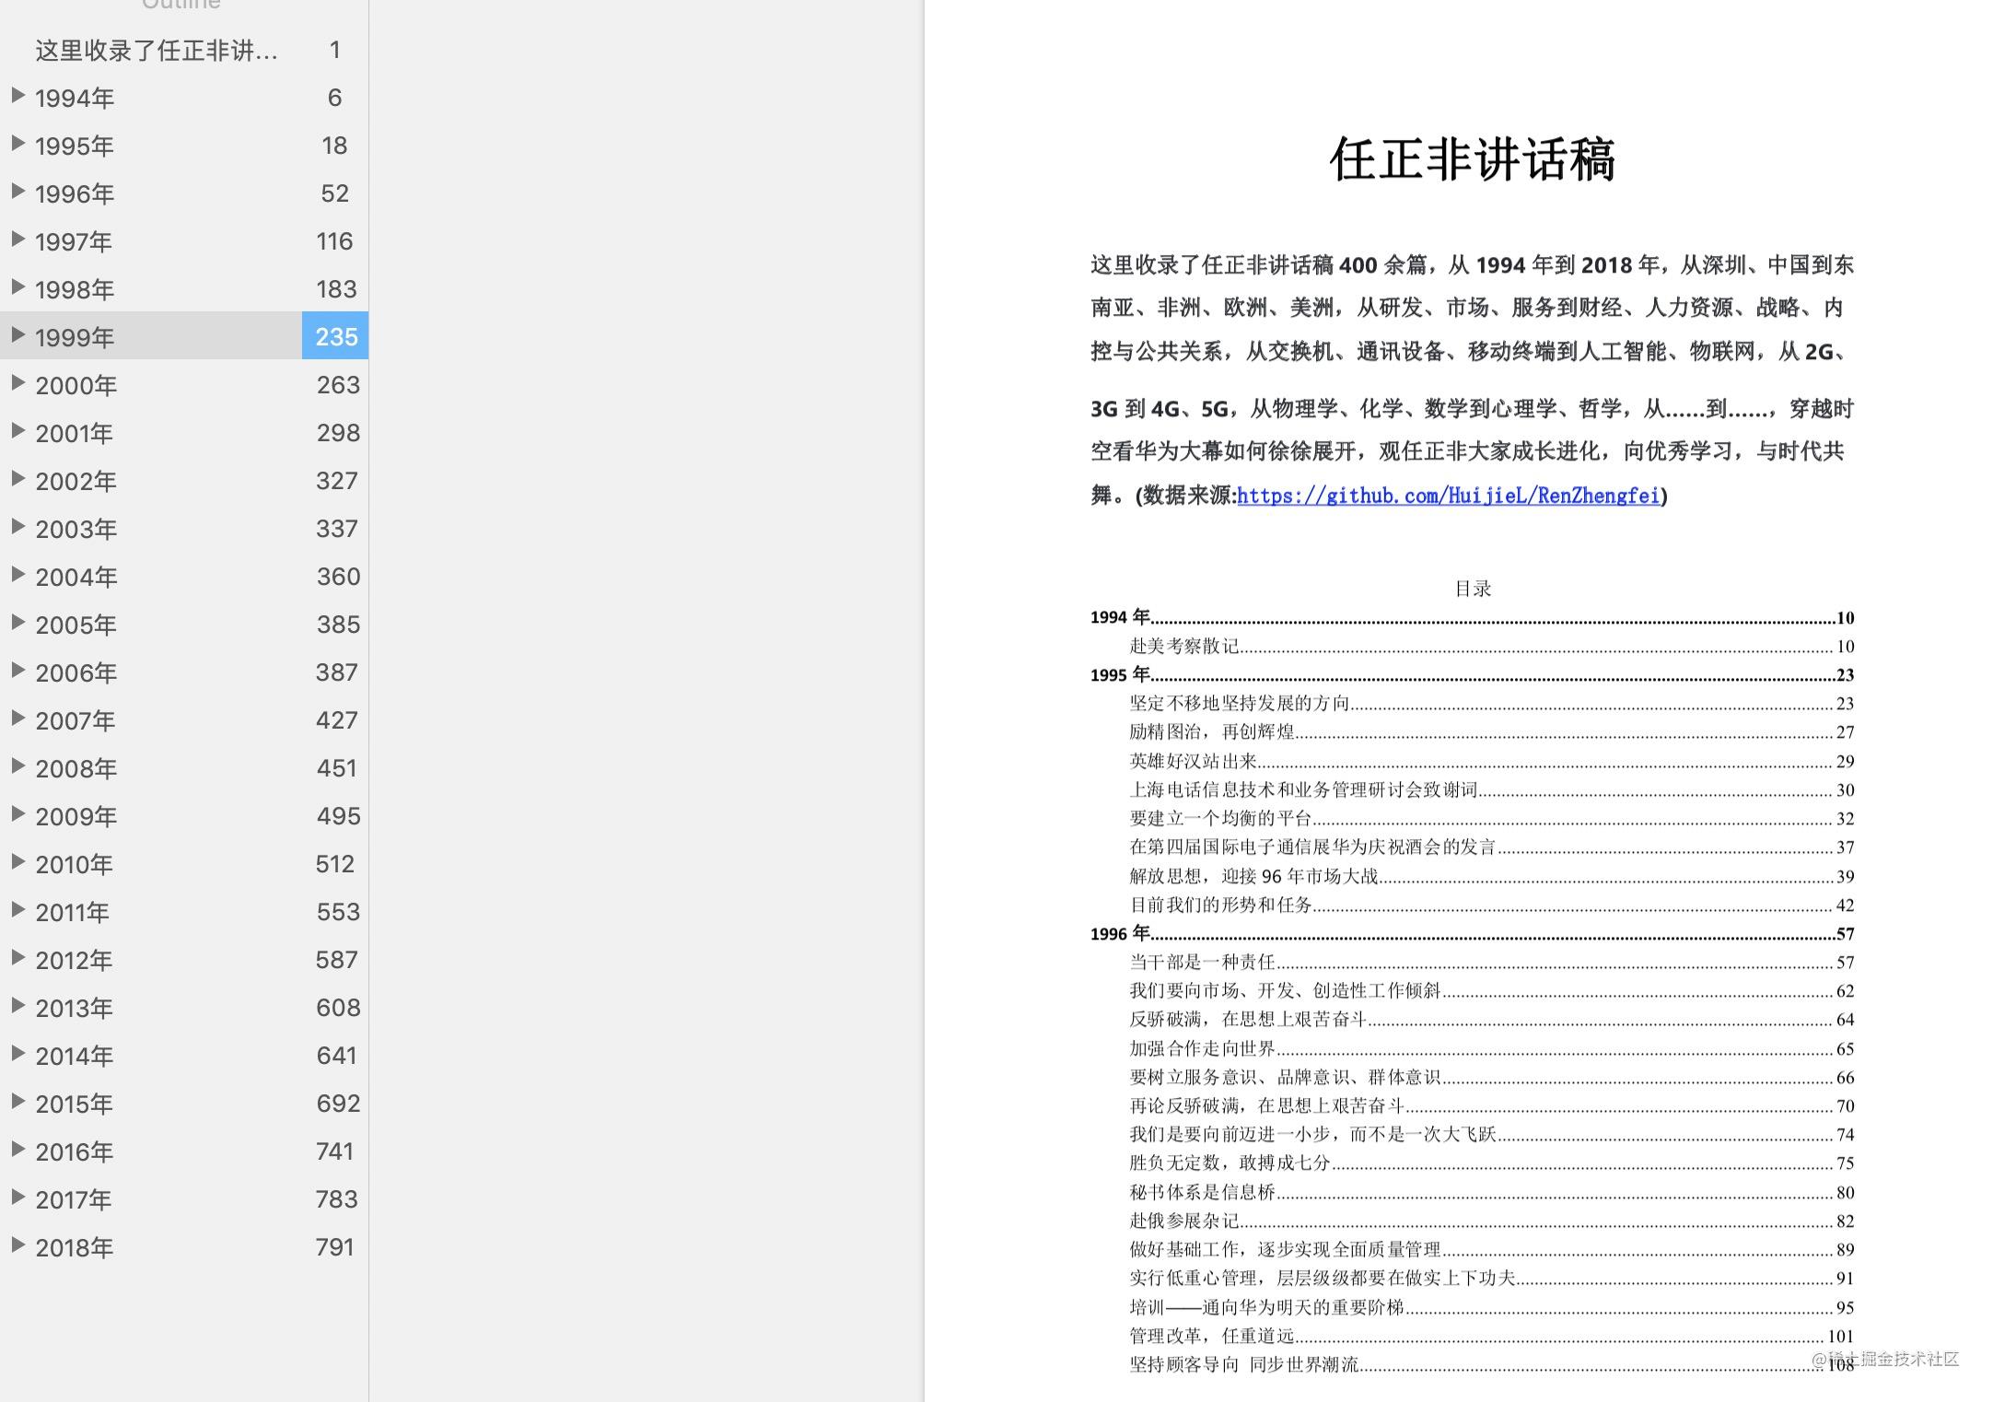Expand the 2015年 outline section
This screenshot has height=1402, width=1993.
tap(17, 1101)
